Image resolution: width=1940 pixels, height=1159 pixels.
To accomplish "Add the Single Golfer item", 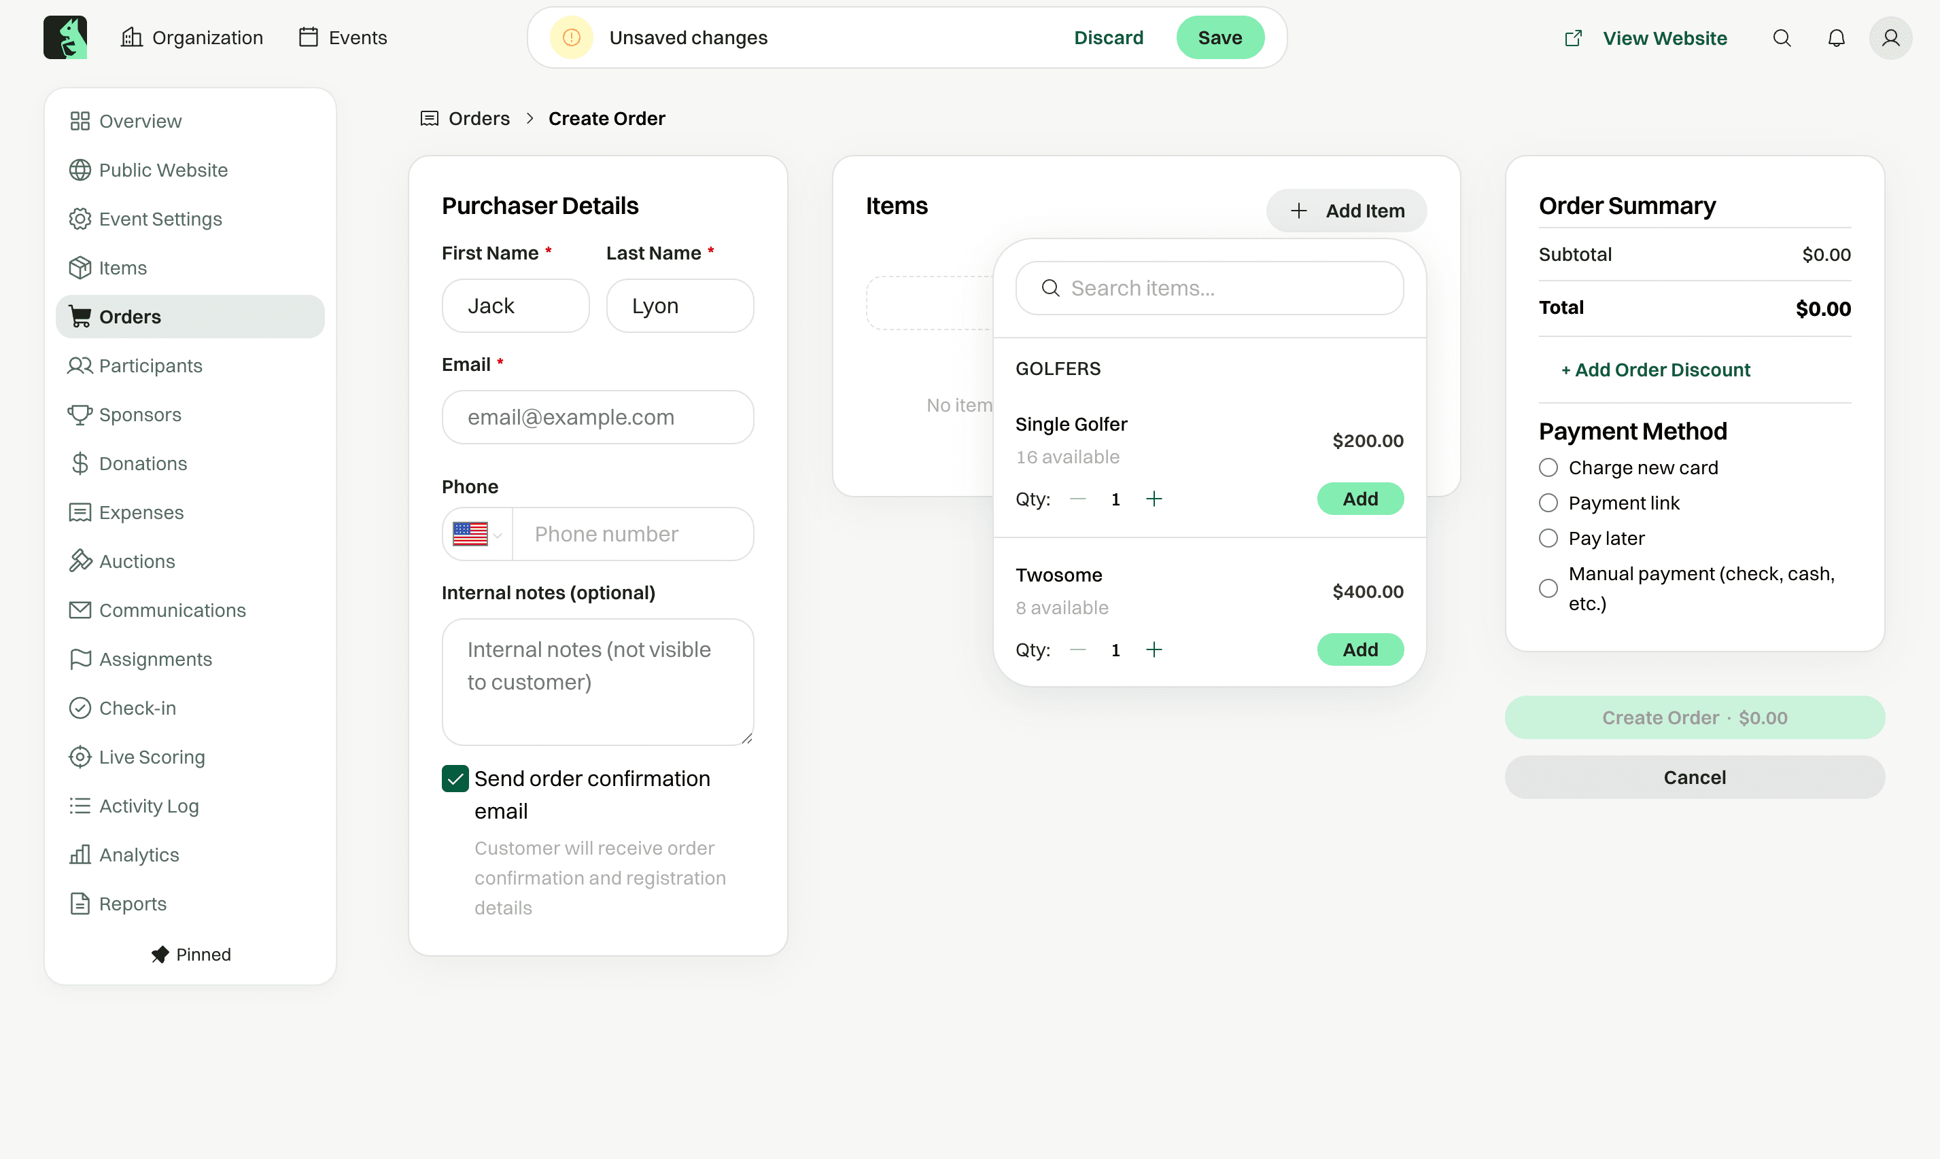I will [x=1359, y=499].
